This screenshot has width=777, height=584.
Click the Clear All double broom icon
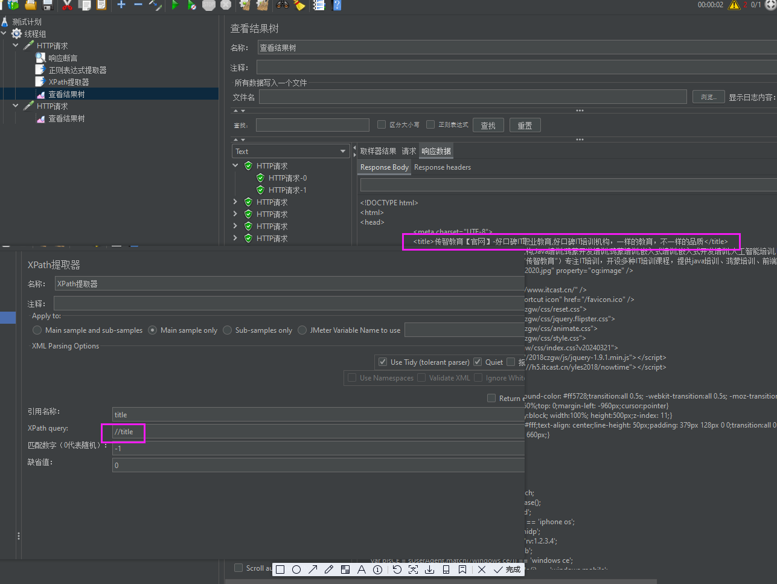(x=262, y=5)
